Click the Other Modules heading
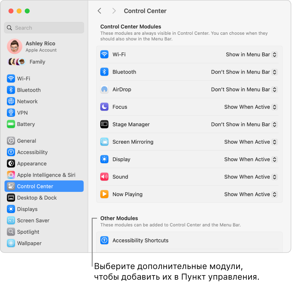The height and width of the screenshot is (284, 292). [119, 218]
